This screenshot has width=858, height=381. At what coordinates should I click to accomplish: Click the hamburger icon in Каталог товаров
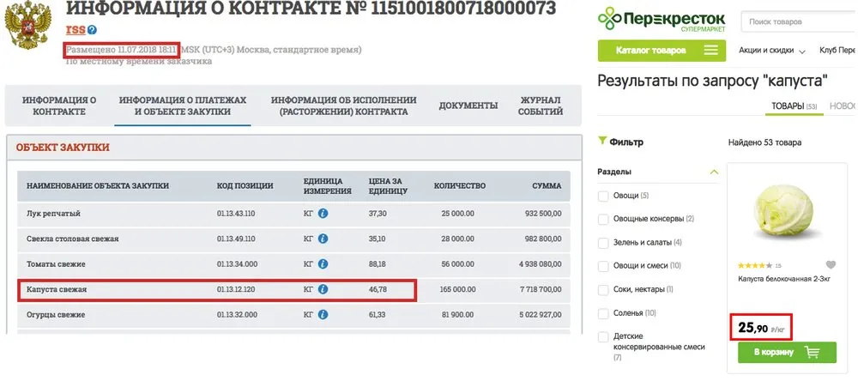710,51
